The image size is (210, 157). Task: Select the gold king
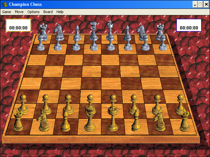(113, 118)
